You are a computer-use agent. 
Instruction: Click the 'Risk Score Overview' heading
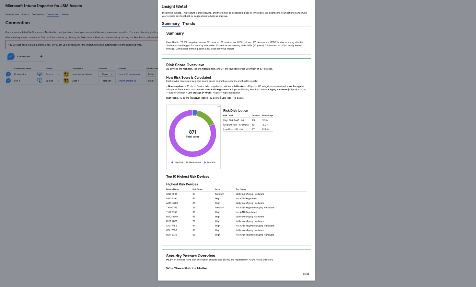185,65
